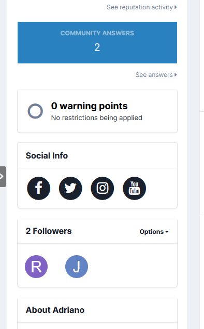The image size is (204, 329).
Task: Follow the See reputation activity link
Action: coord(142,7)
